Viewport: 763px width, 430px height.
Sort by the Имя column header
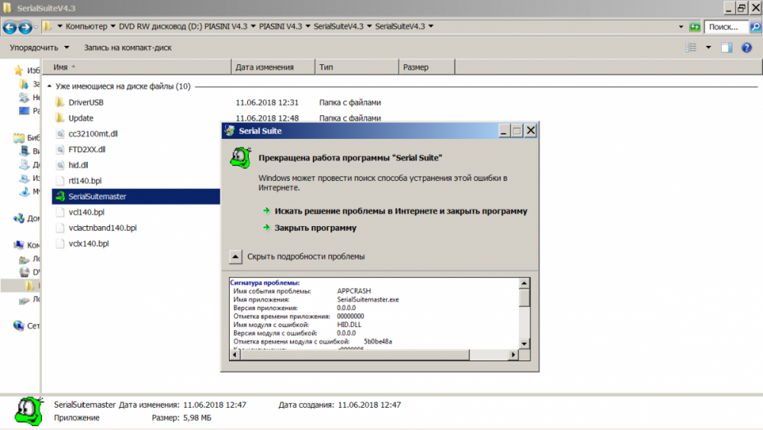(137, 67)
